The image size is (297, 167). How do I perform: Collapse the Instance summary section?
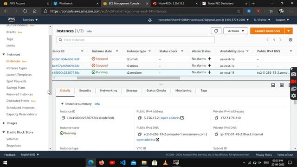click(x=62, y=104)
